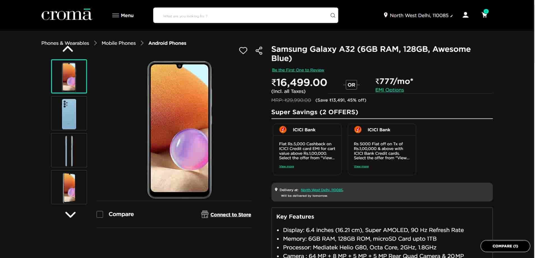The width and height of the screenshot is (535, 258).
Task: Click the location pin for North West Delhi
Action: 386,15
